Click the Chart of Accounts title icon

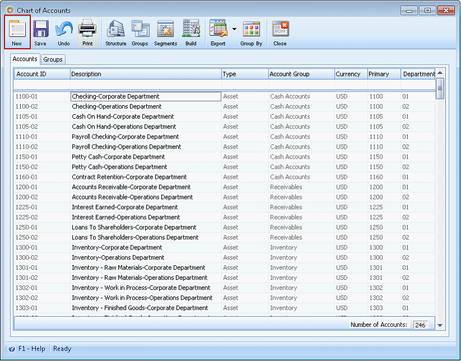[10, 10]
